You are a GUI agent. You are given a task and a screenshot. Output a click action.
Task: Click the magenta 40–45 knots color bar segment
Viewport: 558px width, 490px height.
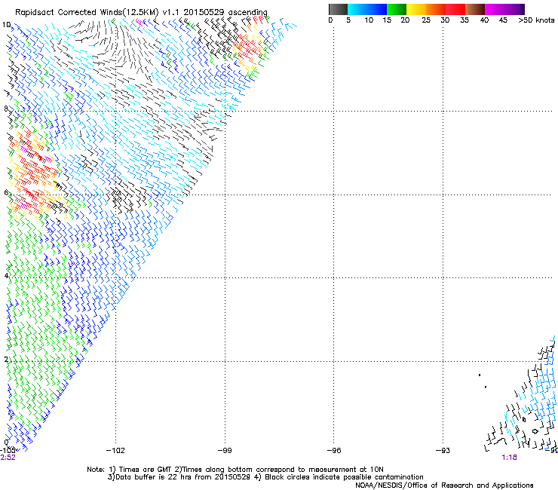495,9
